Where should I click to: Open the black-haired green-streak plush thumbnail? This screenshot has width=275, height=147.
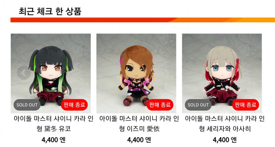click(51, 73)
